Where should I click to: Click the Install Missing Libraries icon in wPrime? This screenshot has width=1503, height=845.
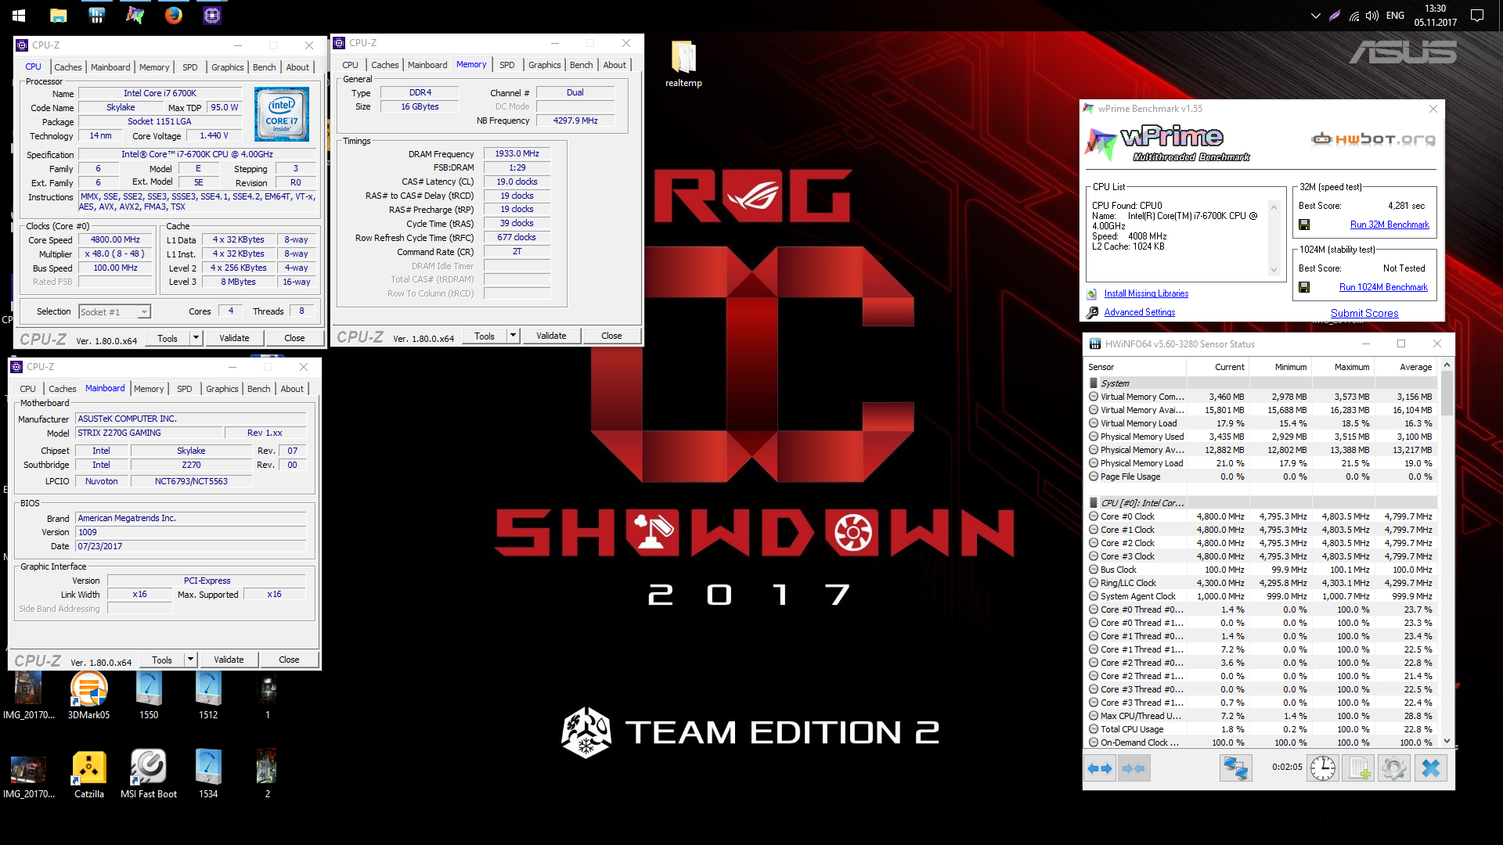(1092, 294)
